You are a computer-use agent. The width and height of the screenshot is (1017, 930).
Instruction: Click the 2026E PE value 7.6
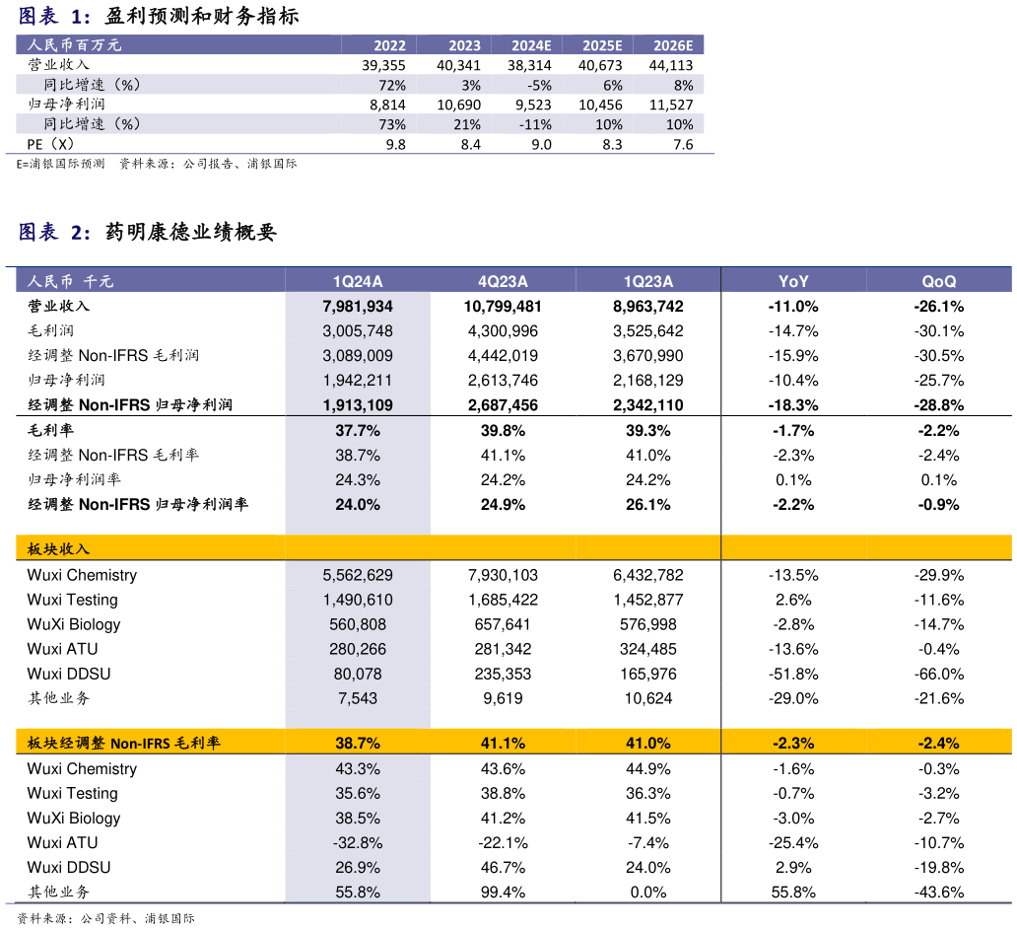pyautogui.click(x=683, y=144)
